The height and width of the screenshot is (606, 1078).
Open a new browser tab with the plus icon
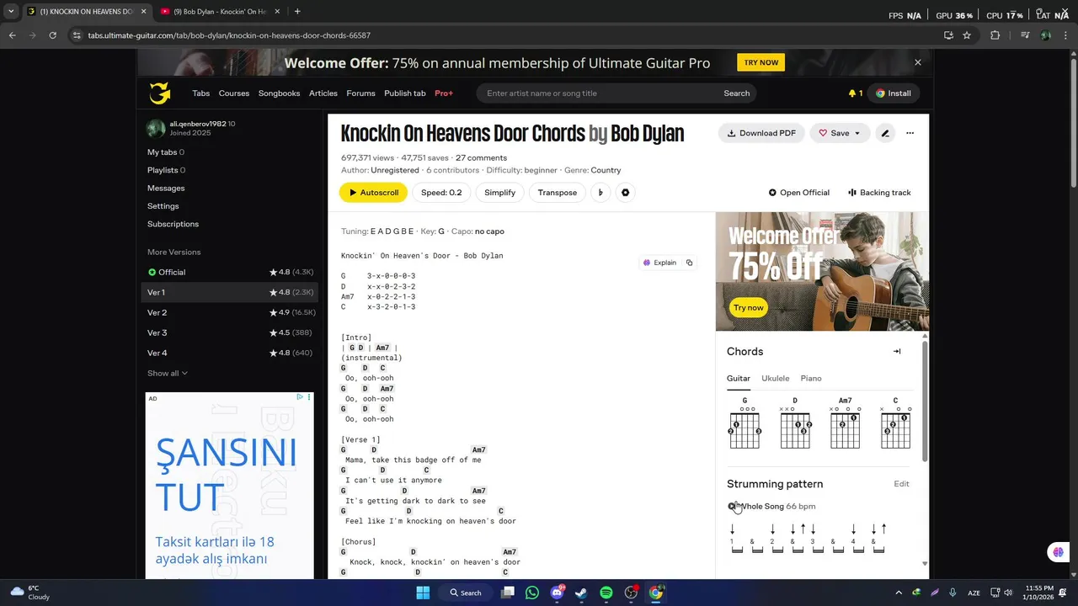(x=297, y=12)
